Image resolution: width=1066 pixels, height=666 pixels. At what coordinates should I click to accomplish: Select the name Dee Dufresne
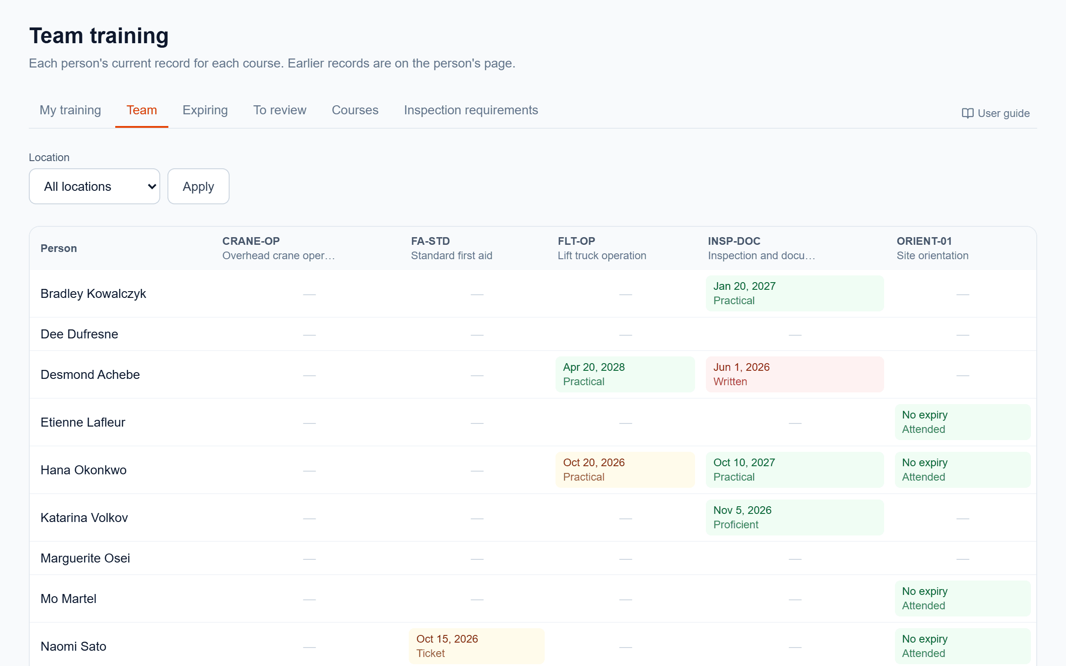point(79,334)
